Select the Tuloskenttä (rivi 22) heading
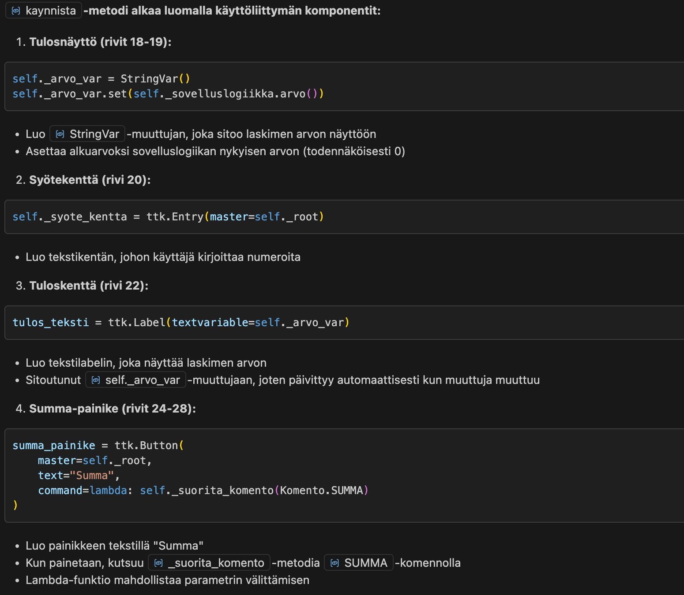 [x=89, y=286]
